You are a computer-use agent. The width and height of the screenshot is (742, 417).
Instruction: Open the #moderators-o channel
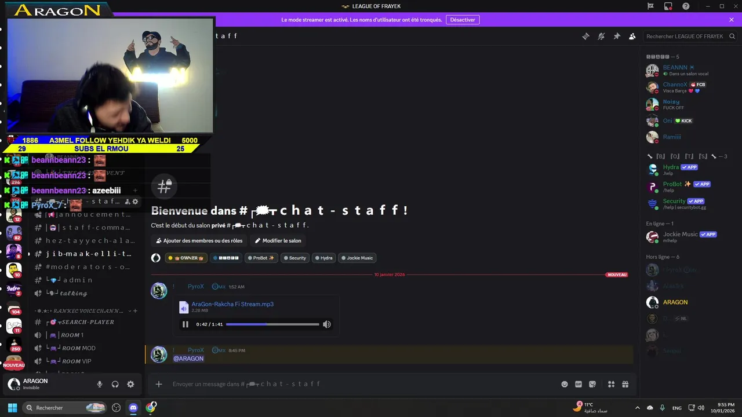tap(86, 267)
